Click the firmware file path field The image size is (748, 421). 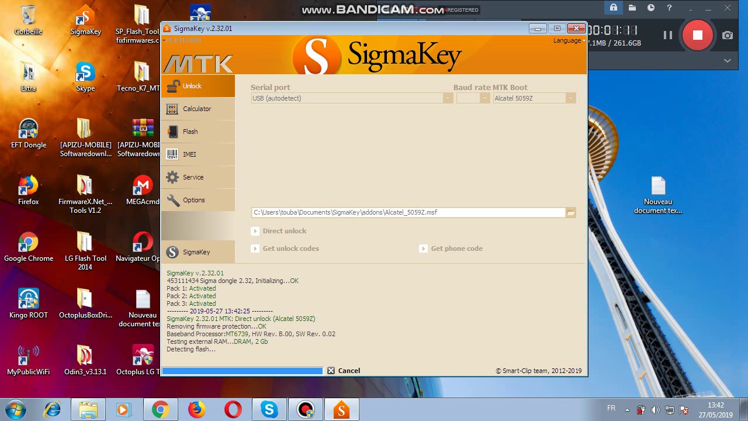pos(408,213)
